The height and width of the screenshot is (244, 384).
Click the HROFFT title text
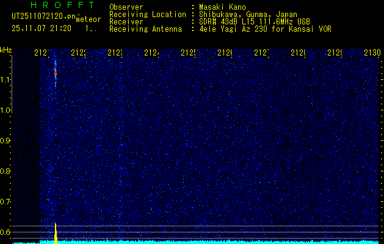(x=63, y=5)
